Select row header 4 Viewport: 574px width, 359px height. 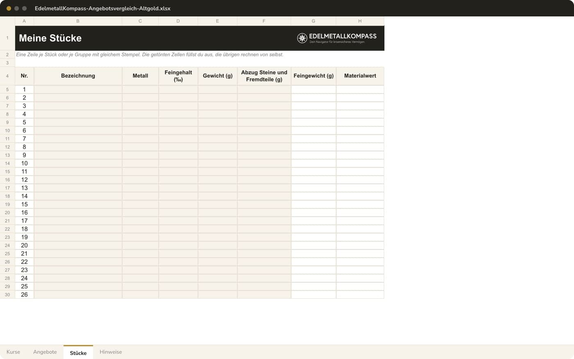coord(7,76)
